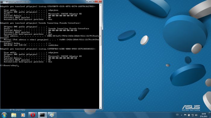The height and width of the screenshot is (118, 211).
Task: Click the CS language indicator
Action: 177,115
